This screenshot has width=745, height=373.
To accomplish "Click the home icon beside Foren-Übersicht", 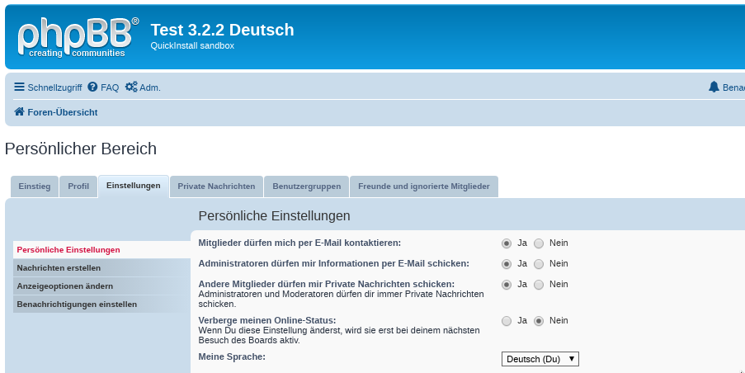I will (x=19, y=111).
